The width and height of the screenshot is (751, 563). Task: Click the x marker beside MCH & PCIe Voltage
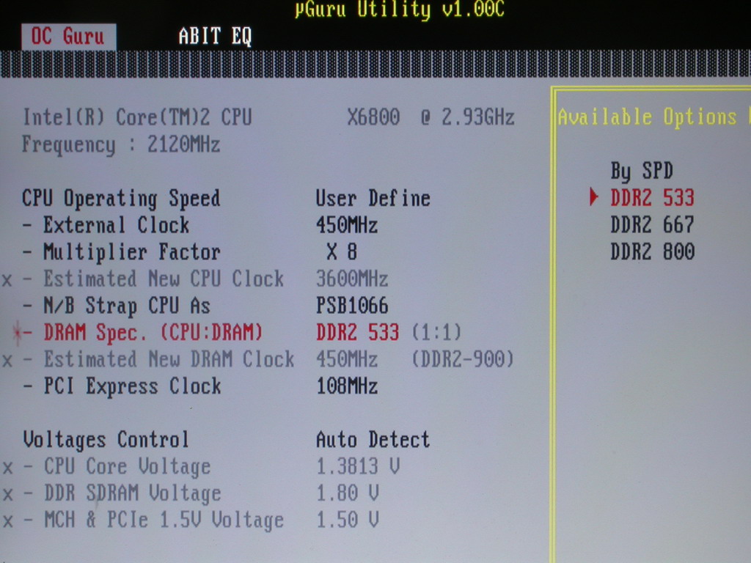(7, 521)
